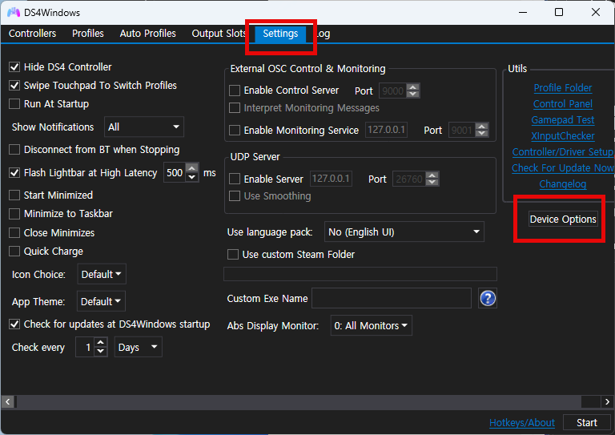Open the Custom Exe Name help icon

point(488,299)
